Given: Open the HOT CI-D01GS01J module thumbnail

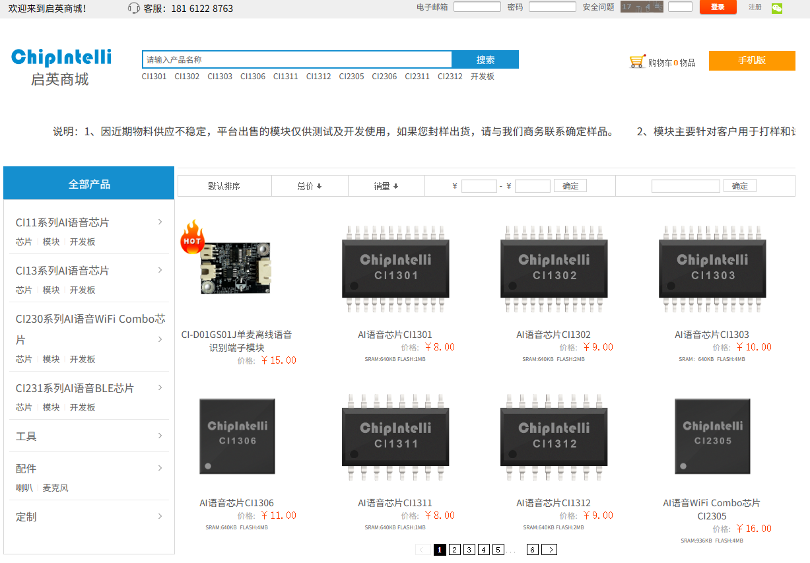Looking at the screenshot, I should click(x=236, y=267).
